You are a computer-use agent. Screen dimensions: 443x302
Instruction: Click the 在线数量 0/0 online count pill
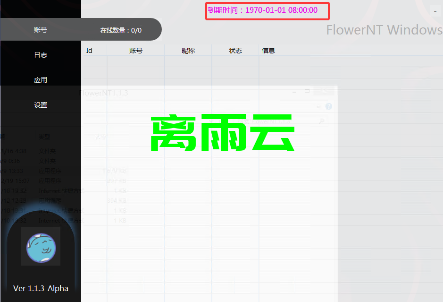tap(122, 29)
